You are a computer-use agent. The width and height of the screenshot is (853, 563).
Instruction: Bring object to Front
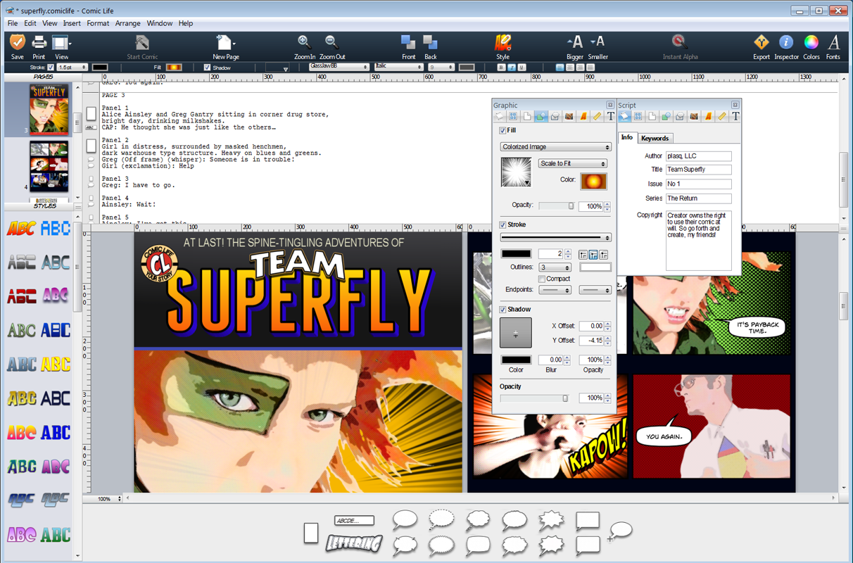coord(408,42)
